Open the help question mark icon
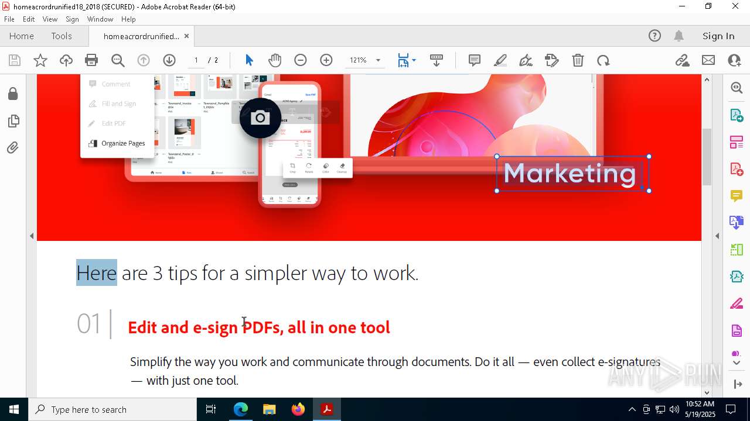 (654, 36)
